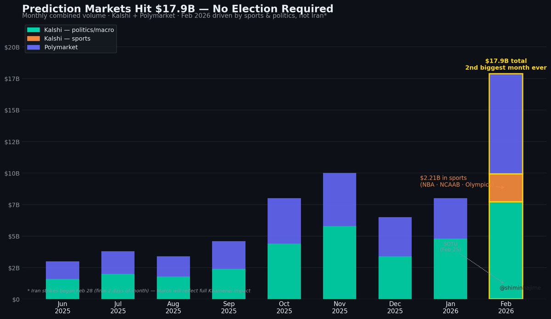This screenshot has width=551, height=319.
Task: Select the 'Kalshi — politics/macro' legend label
Action: 79,29
